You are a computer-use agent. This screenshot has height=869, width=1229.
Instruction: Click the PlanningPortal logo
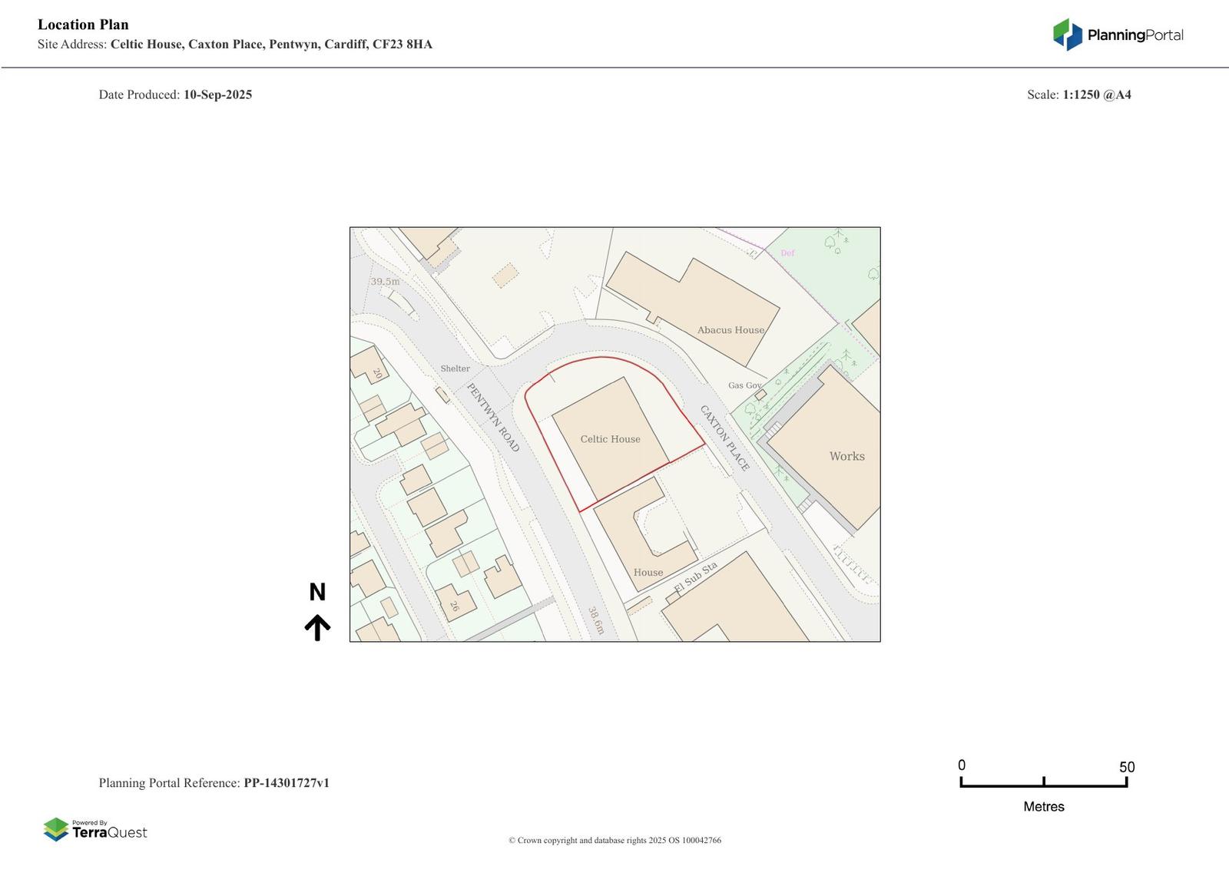(x=1118, y=35)
